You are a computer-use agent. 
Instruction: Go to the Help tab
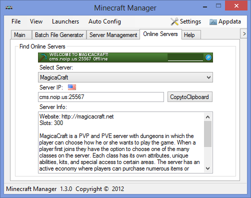(191, 35)
